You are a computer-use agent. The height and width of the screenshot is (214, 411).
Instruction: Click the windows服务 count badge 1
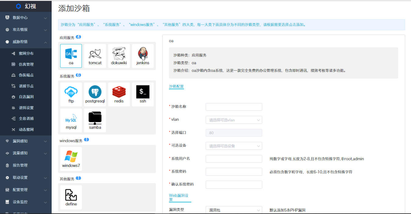86,140
